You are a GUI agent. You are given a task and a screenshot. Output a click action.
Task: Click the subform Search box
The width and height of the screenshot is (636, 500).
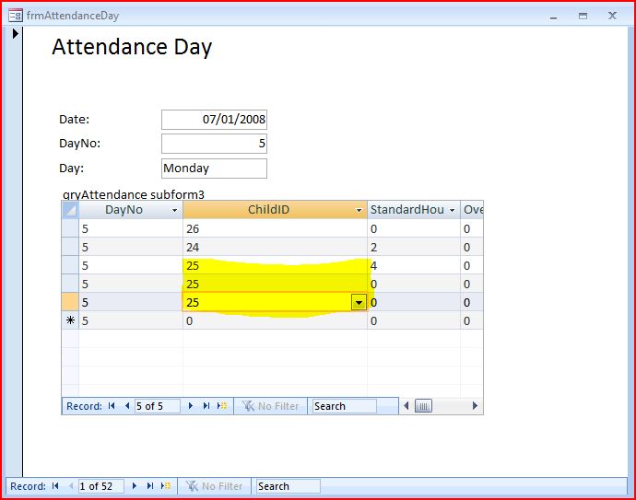point(344,405)
